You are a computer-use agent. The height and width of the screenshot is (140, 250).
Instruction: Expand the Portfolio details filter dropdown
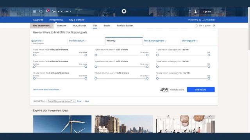[78, 41]
